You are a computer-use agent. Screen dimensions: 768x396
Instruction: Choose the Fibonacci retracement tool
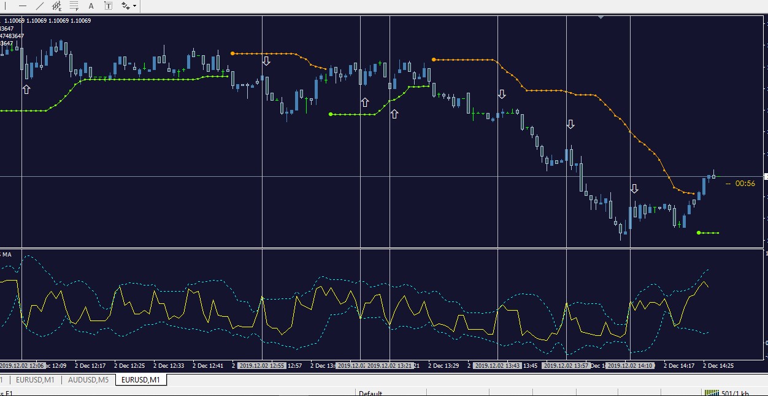pos(74,6)
